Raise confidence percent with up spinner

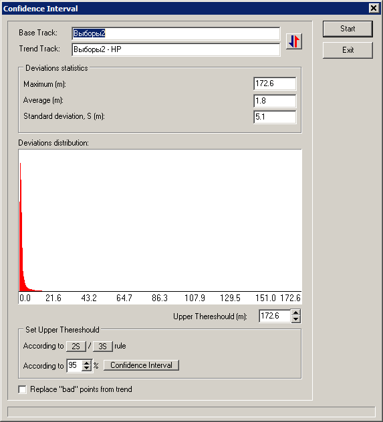(x=86, y=363)
